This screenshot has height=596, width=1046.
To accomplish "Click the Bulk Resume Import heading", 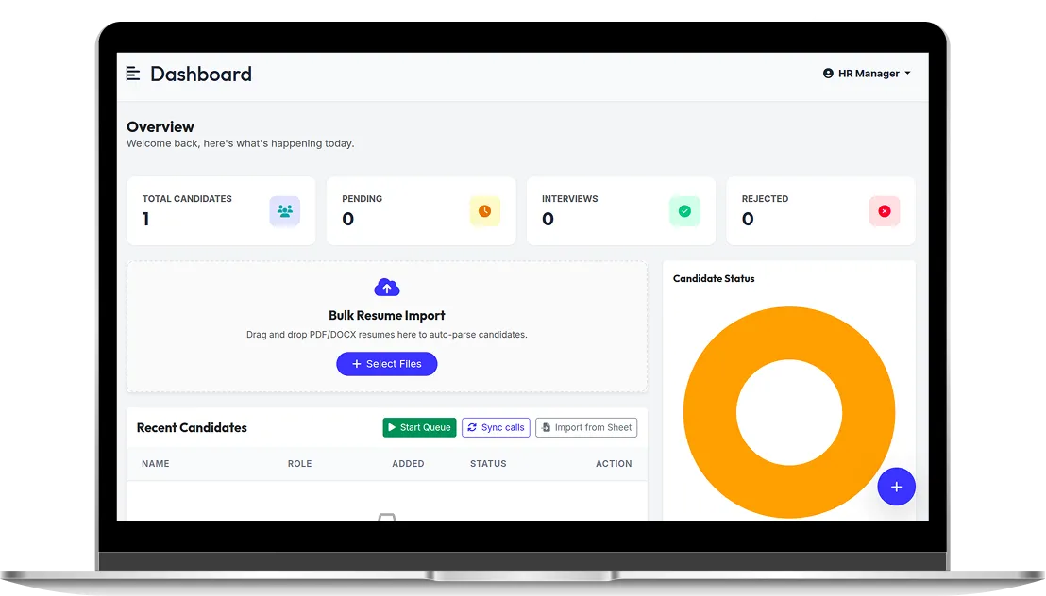I will click(387, 316).
